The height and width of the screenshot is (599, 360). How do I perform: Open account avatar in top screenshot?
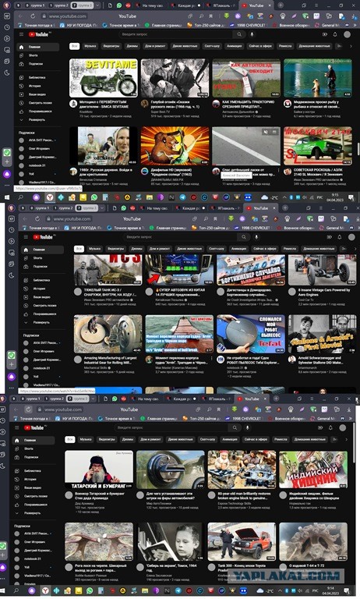point(347,34)
